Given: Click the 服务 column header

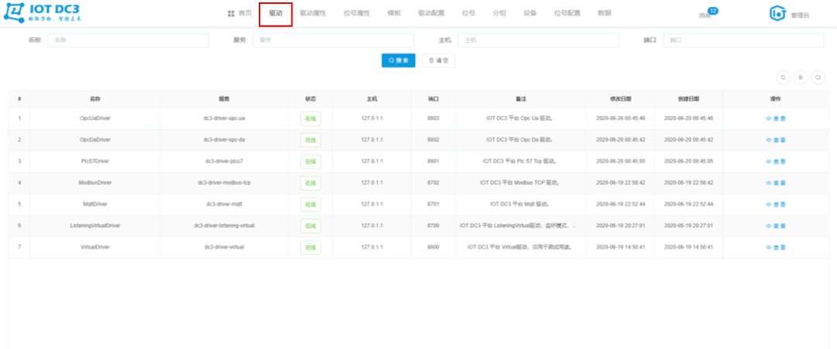Looking at the screenshot, I should tap(224, 99).
